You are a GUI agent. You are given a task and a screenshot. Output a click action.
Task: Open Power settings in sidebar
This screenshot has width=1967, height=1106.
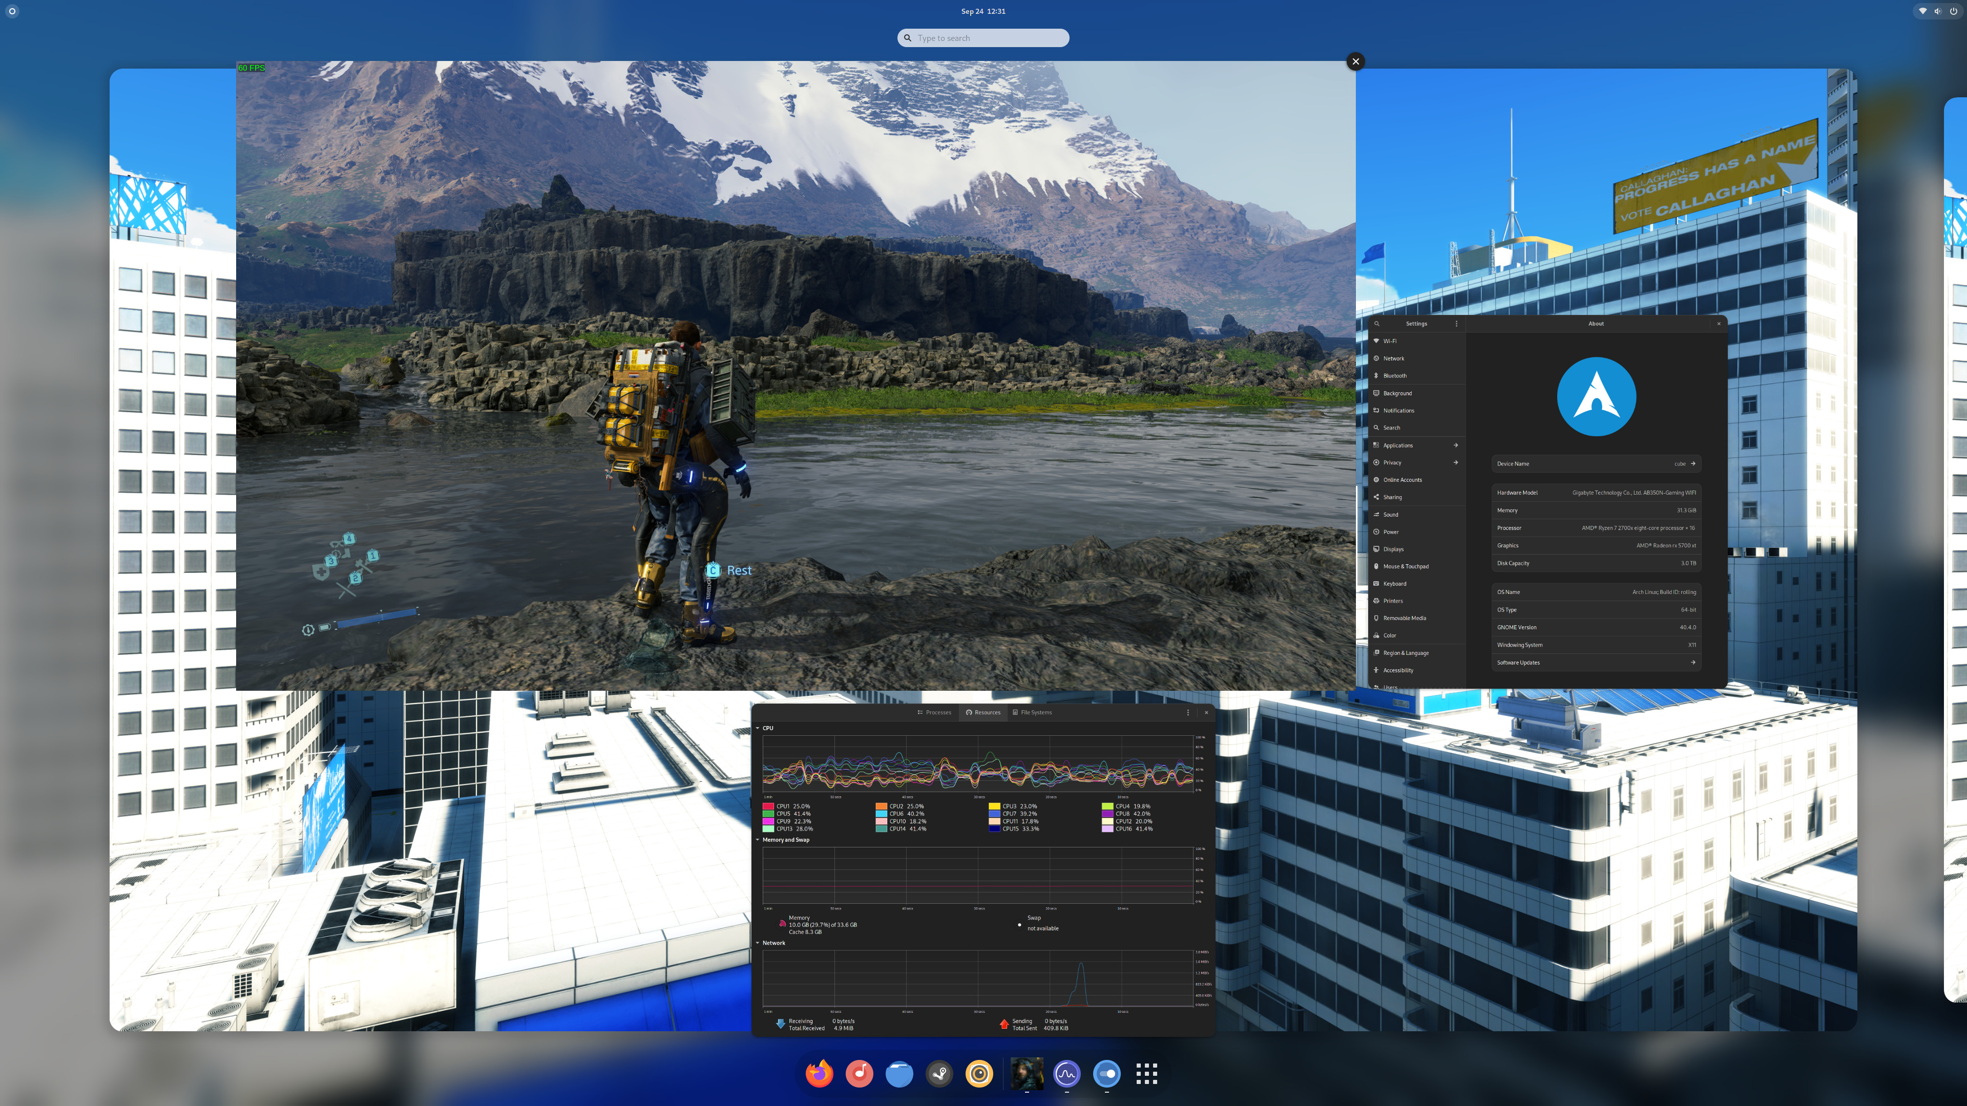pos(1416,532)
